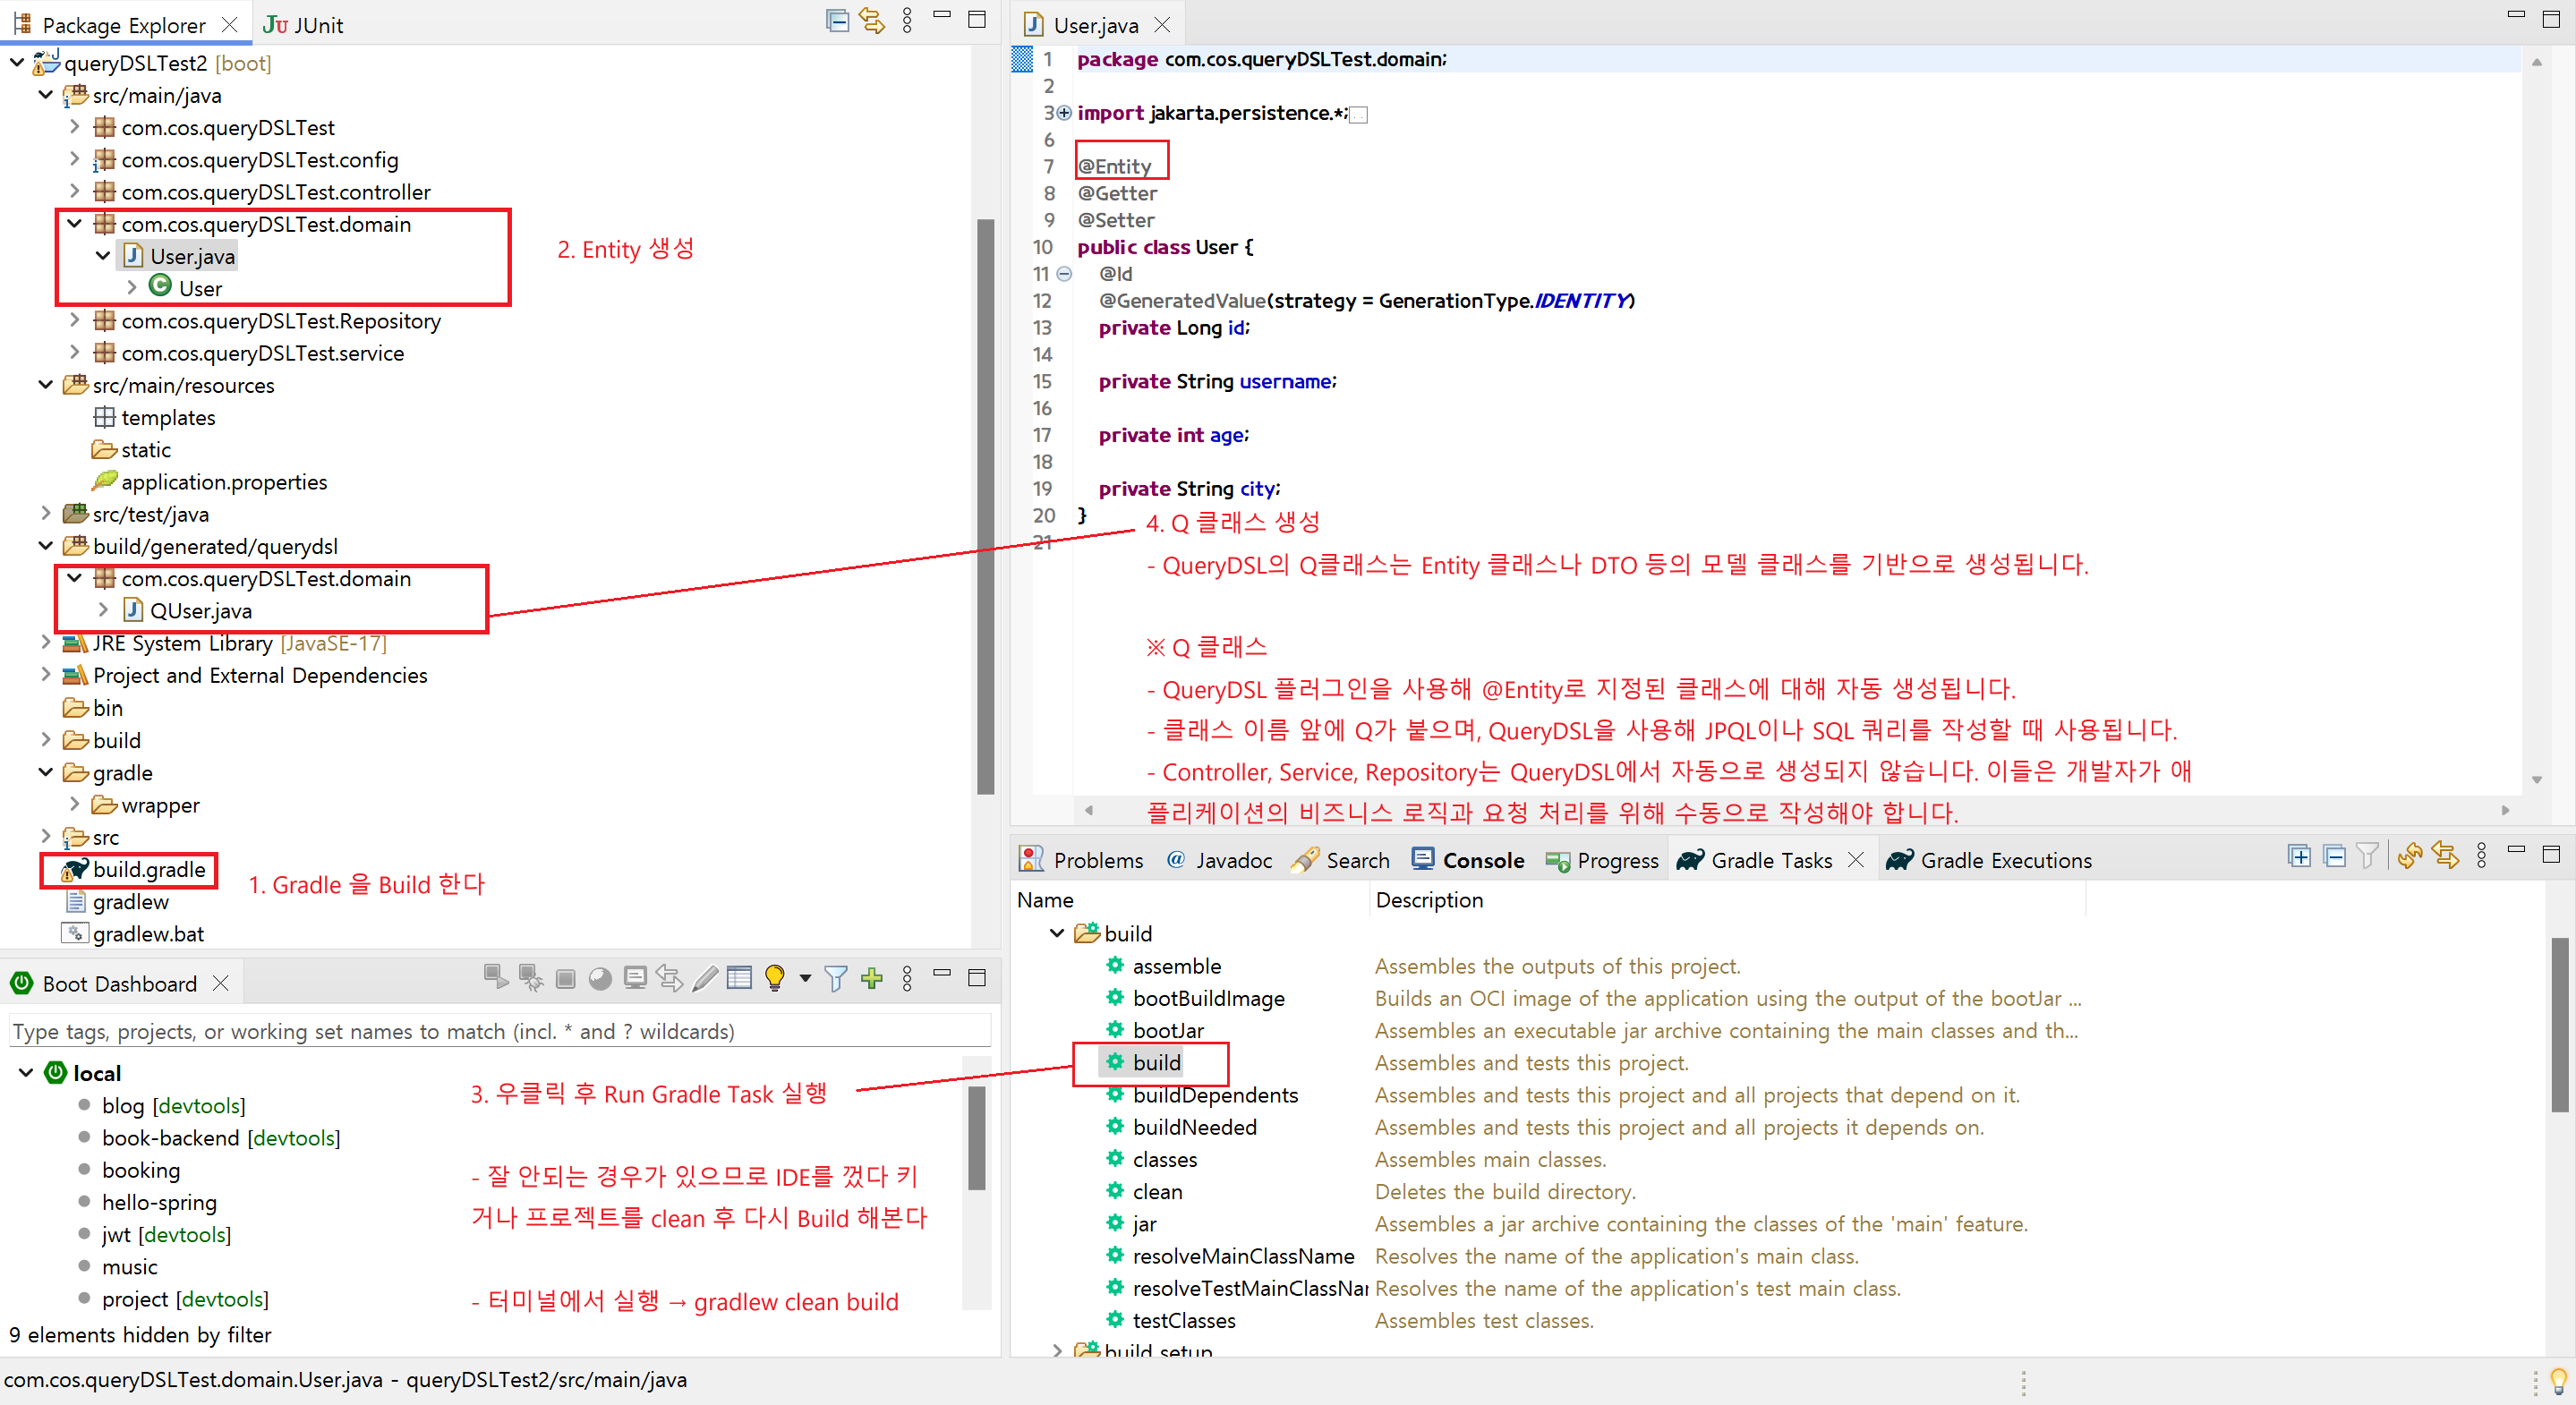Open the dropdown arrow beside the lightbulb
Viewport: 2576px width, 1405px height.
[805, 978]
